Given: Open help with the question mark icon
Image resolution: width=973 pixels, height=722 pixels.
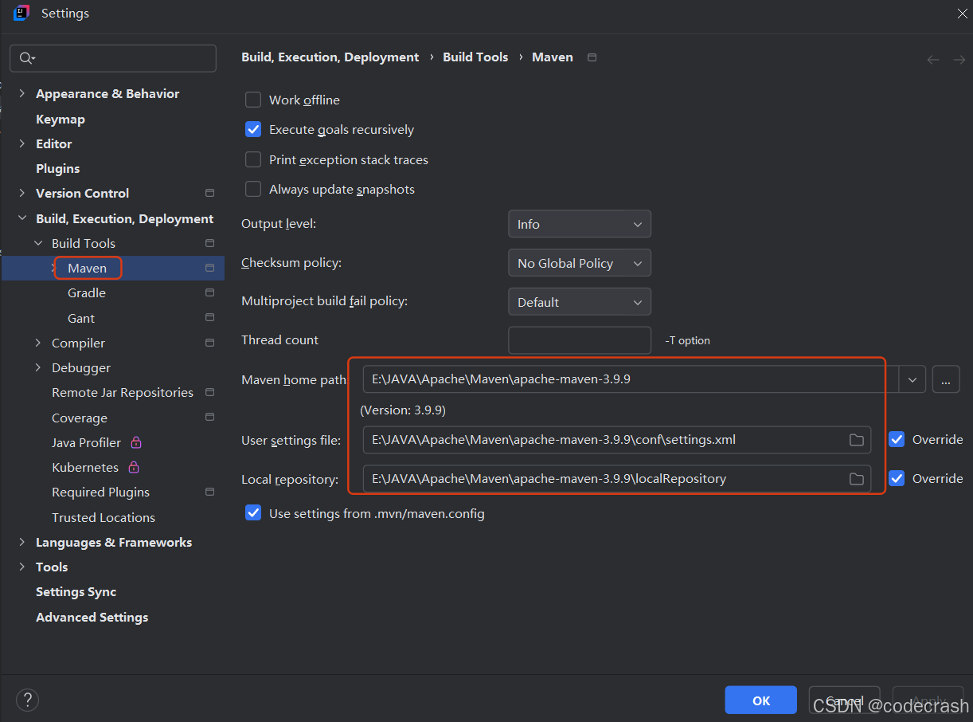Looking at the screenshot, I should pyautogui.click(x=27, y=700).
